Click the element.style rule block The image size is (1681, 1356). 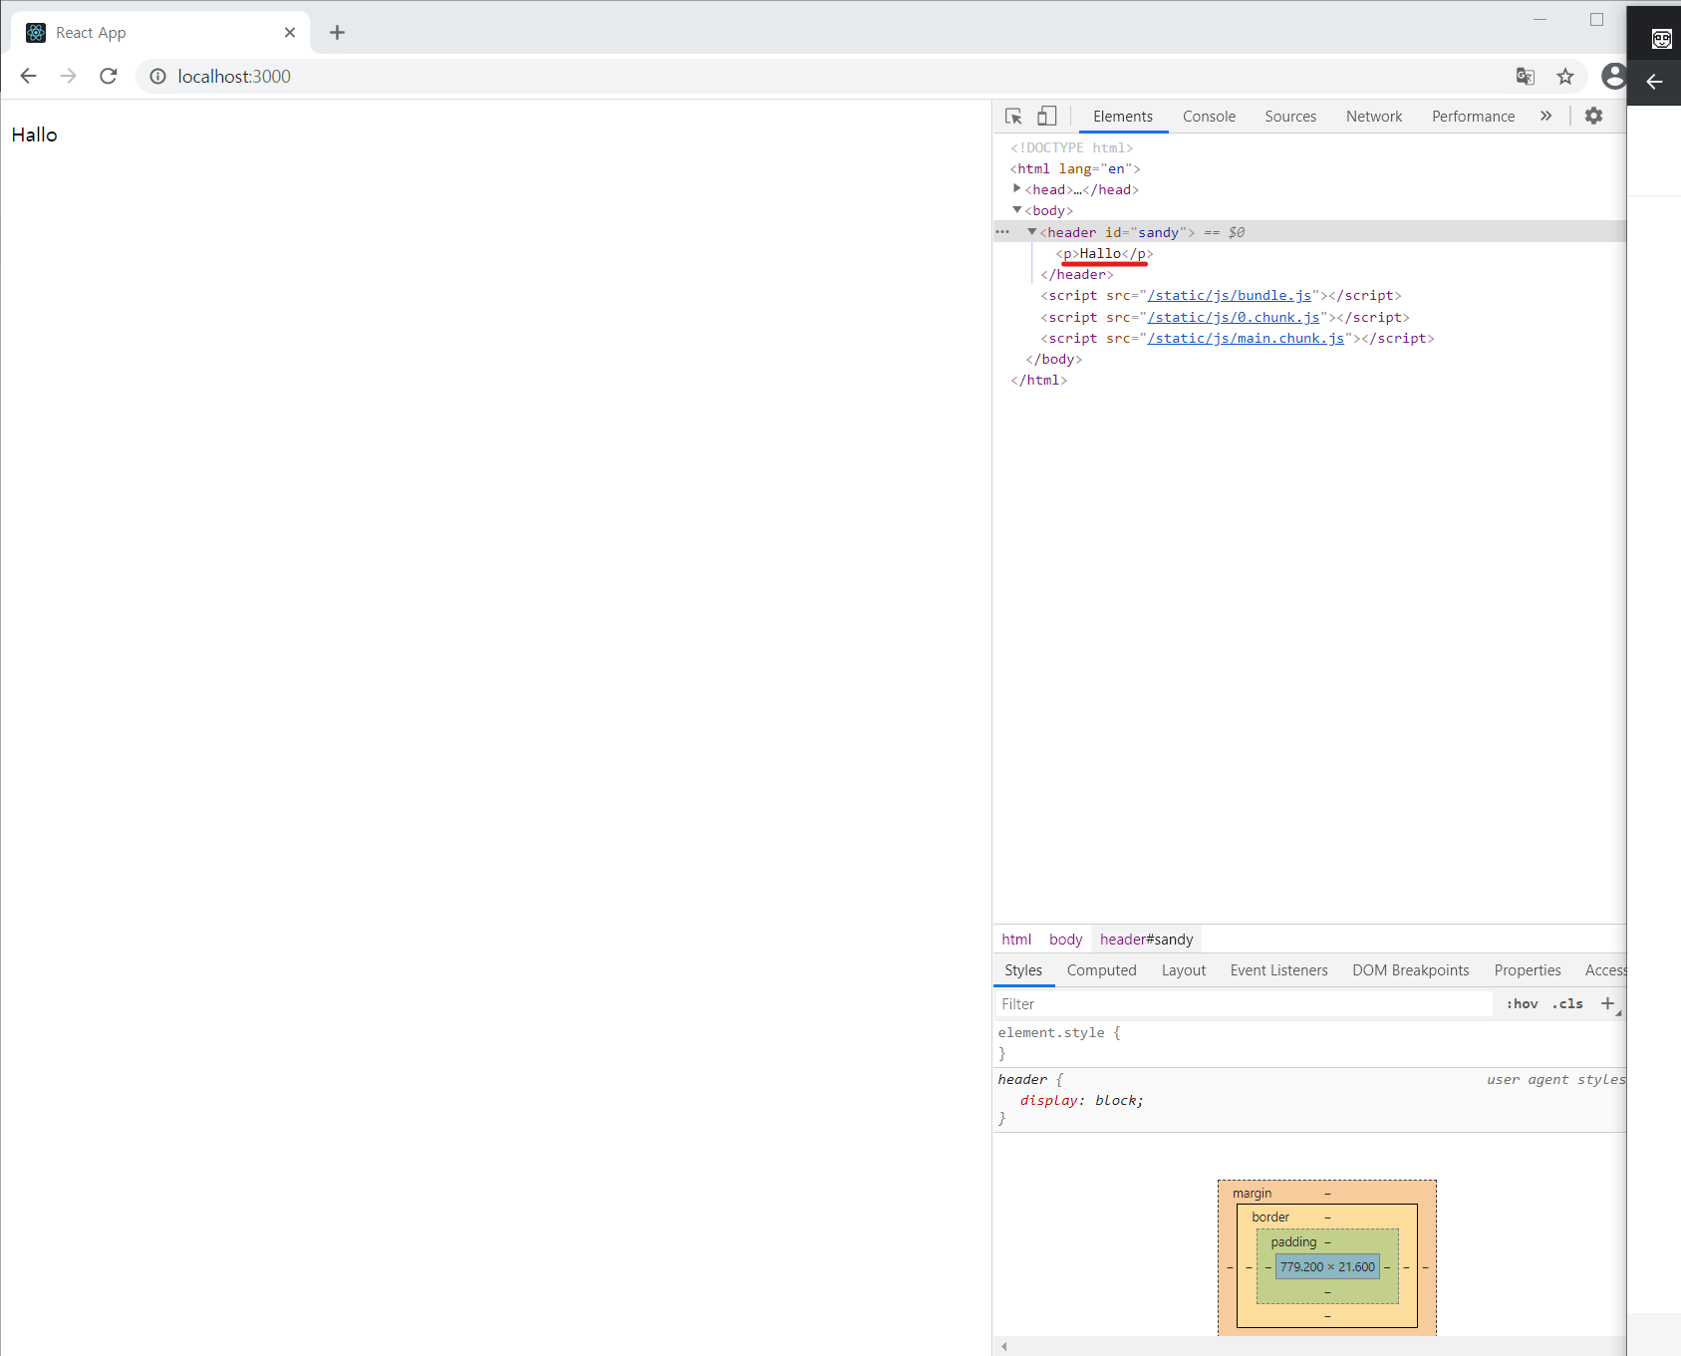pyautogui.click(x=1309, y=1043)
